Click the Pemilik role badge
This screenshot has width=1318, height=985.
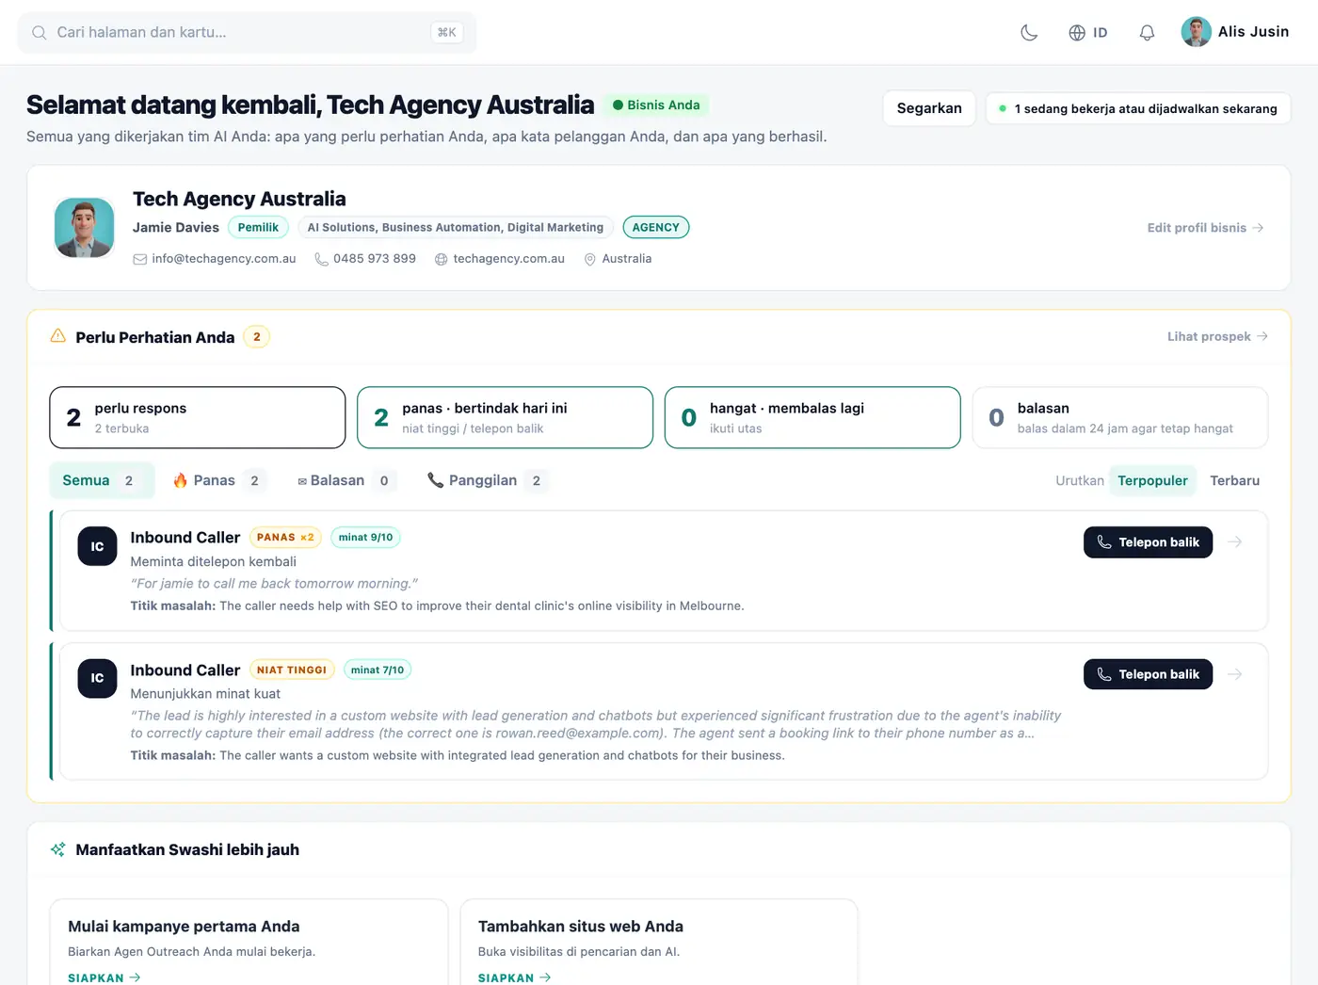click(258, 227)
